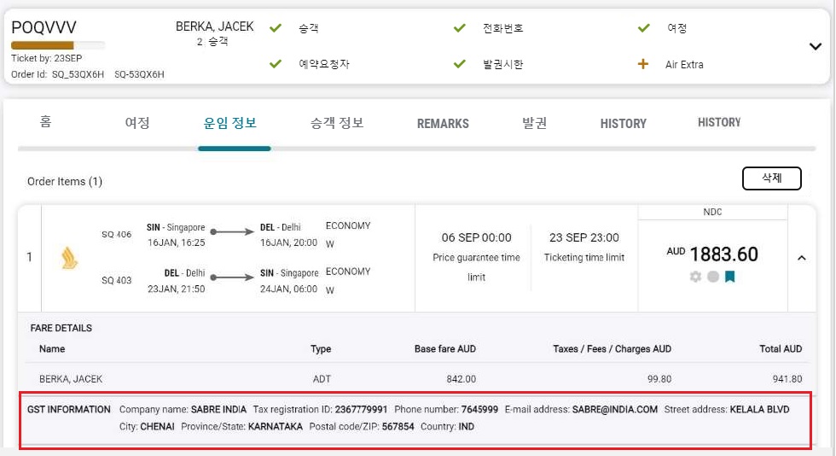Click the 전화번호 status label
Screen dimensions: 836x456
502,28
